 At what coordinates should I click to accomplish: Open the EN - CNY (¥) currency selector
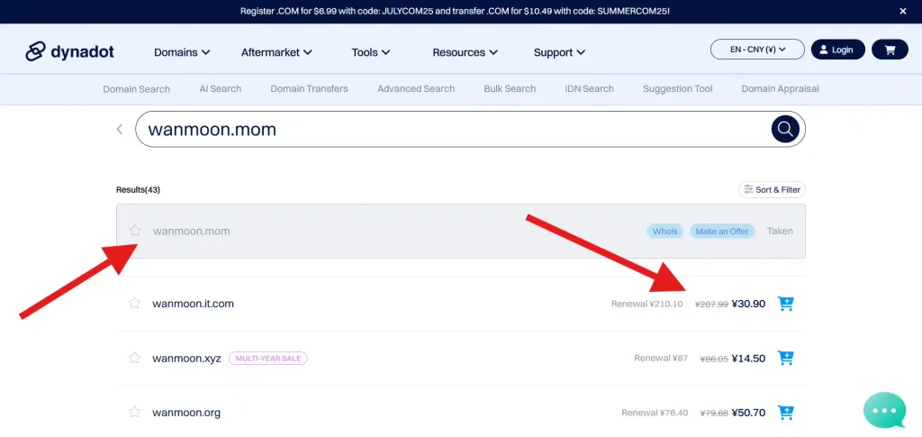coord(757,50)
